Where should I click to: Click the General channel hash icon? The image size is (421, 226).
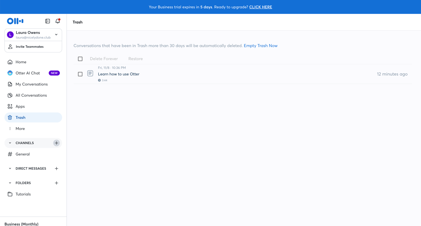tap(10, 154)
